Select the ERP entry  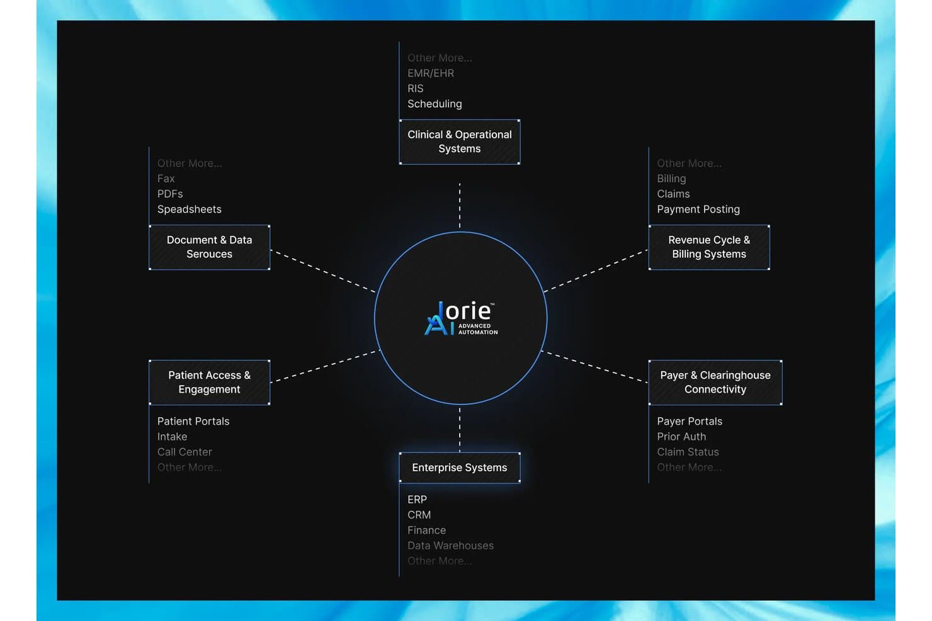[x=417, y=500]
